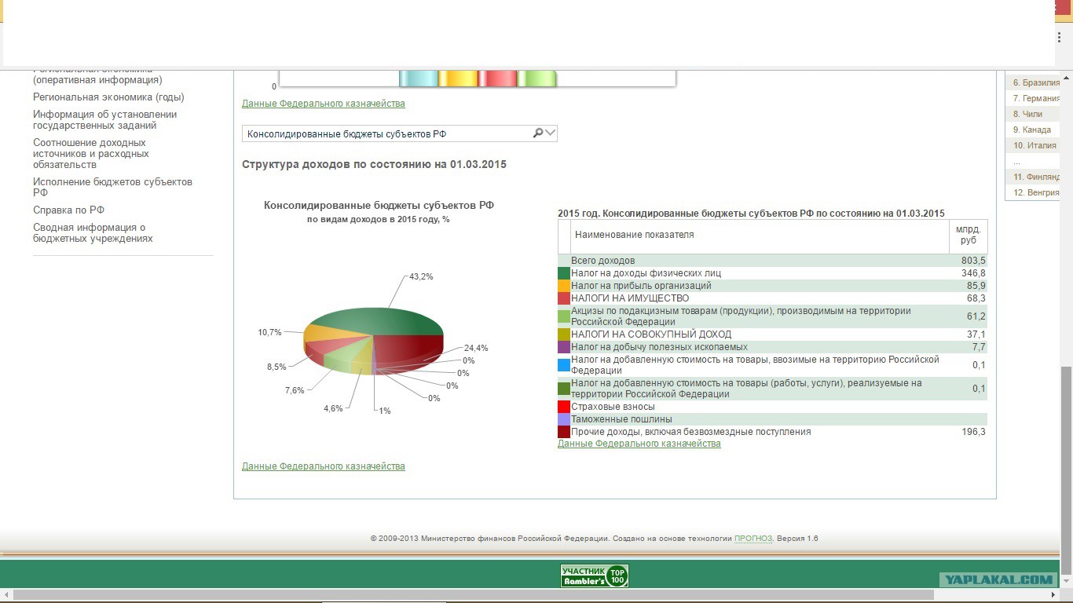The width and height of the screenshot is (1073, 603).
Task: Click the green swatch for Налог на доходы физических лиц
Action: 564,273
